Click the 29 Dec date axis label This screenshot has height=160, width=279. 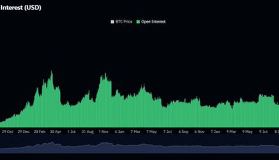pyautogui.click(x=24, y=131)
